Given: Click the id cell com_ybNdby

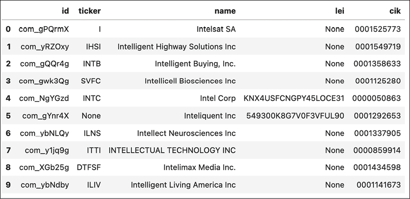Looking at the screenshot, I should coord(45,185).
